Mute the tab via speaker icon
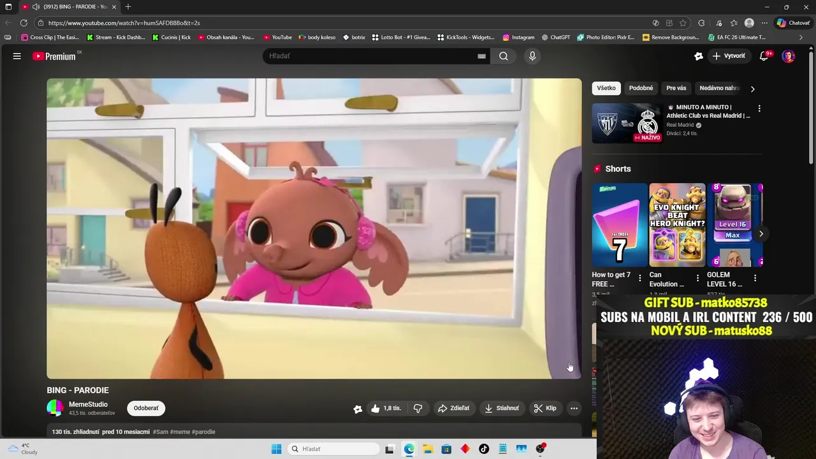The height and width of the screenshot is (459, 816). click(36, 6)
